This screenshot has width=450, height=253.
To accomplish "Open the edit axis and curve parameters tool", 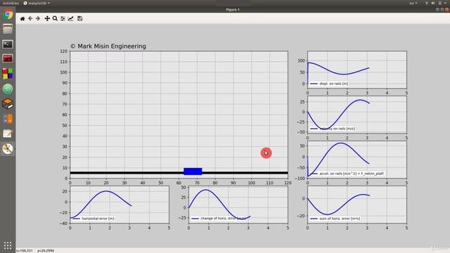I will (70, 19).
